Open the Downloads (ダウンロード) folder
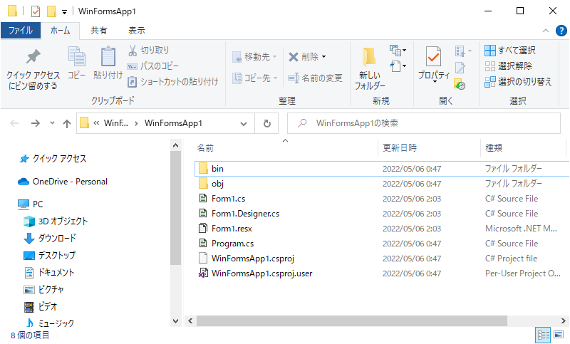 point(50,239)
